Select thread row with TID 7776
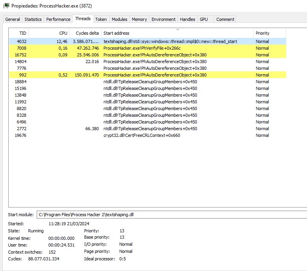Screen dimensions: 307x271 [x=148, y=68]
